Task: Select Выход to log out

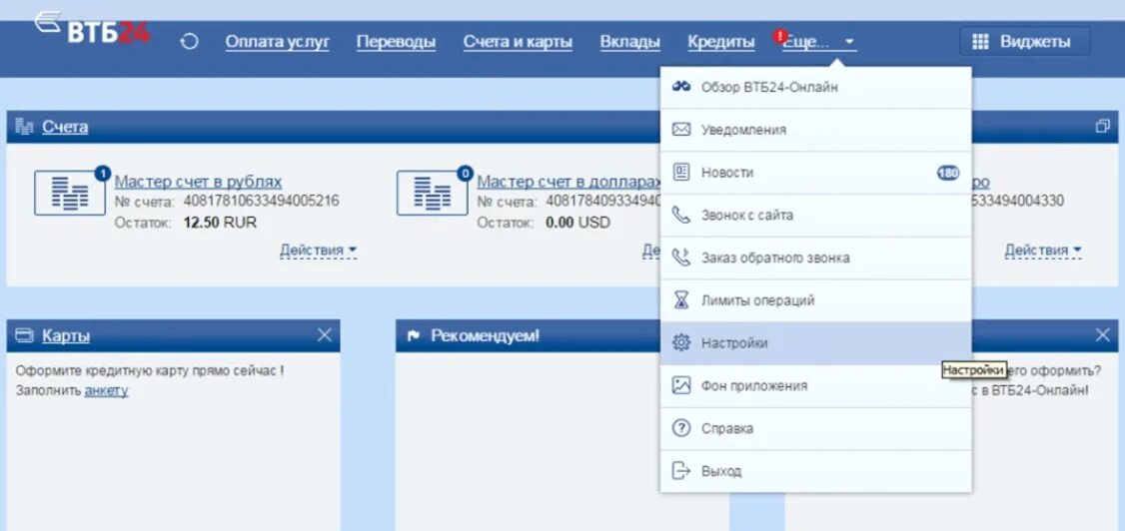Action: [815, 471]
